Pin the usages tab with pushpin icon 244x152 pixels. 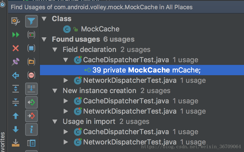[16, 62]
